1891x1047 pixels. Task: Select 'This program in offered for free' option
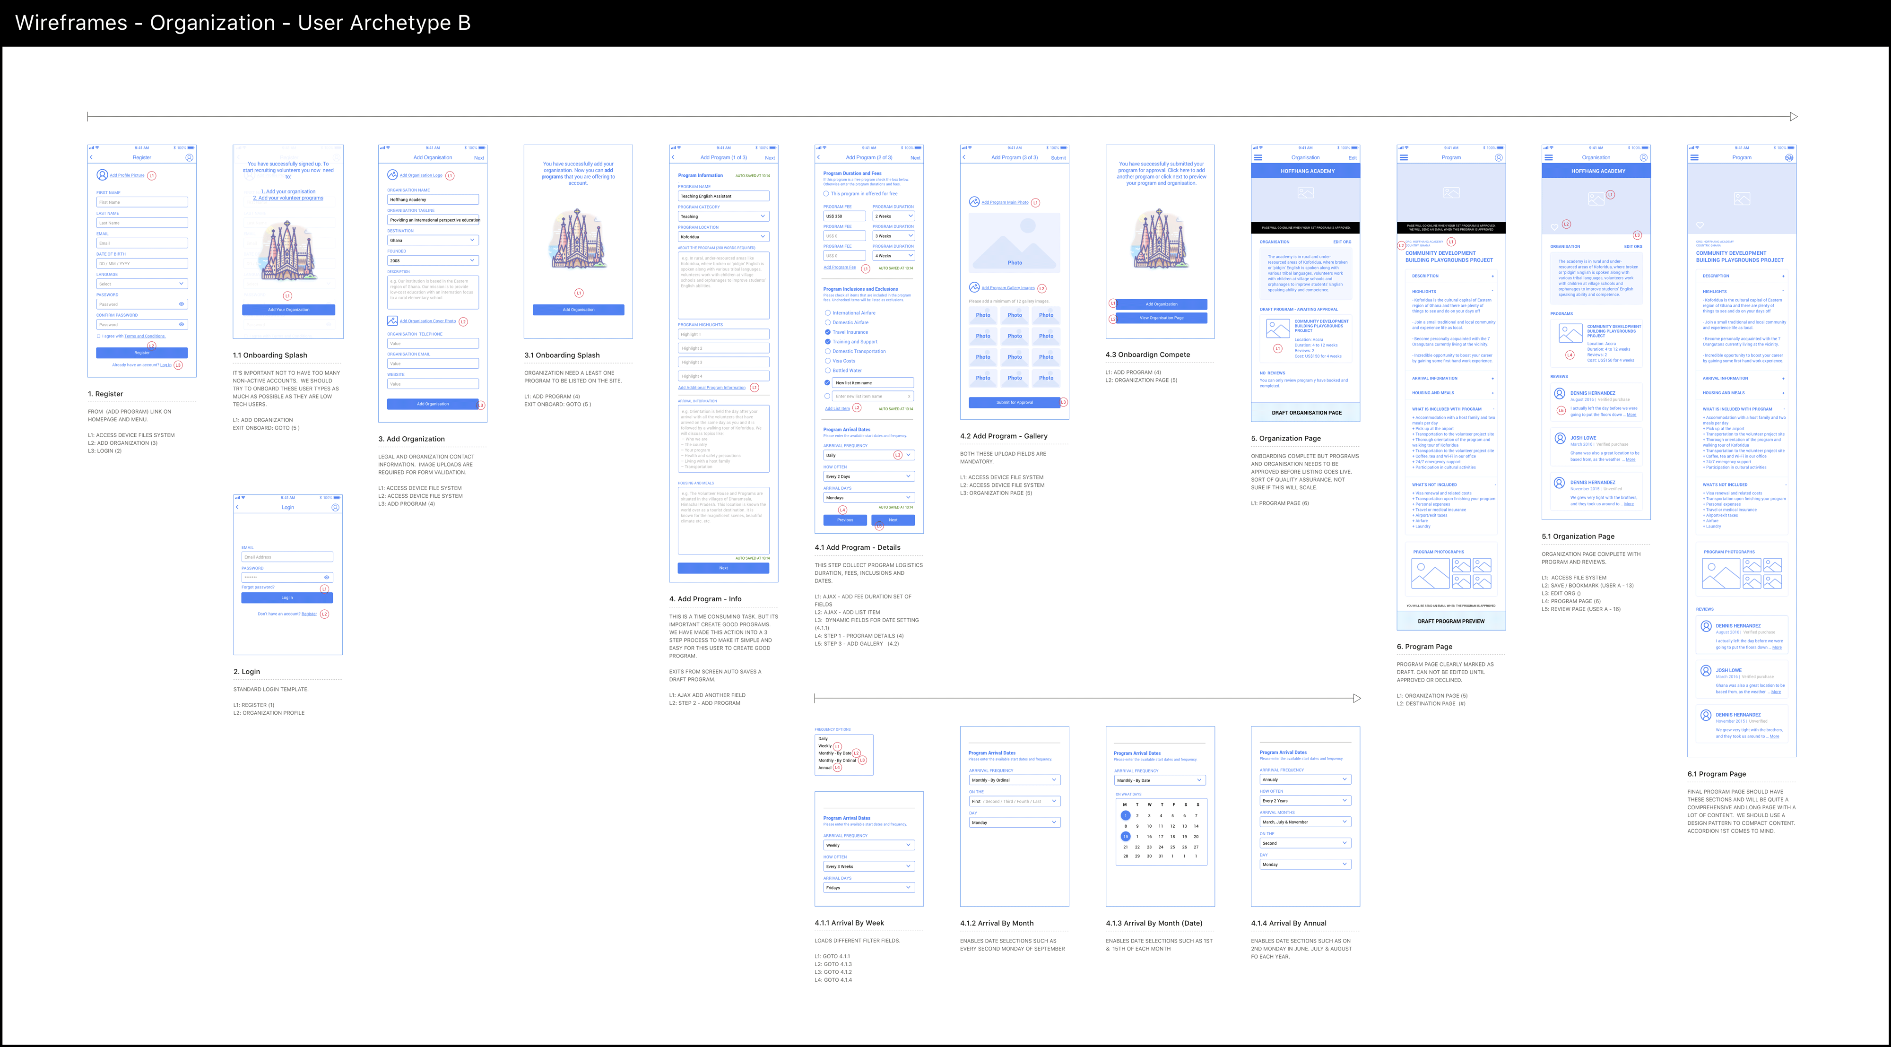[x=826, y=194]
